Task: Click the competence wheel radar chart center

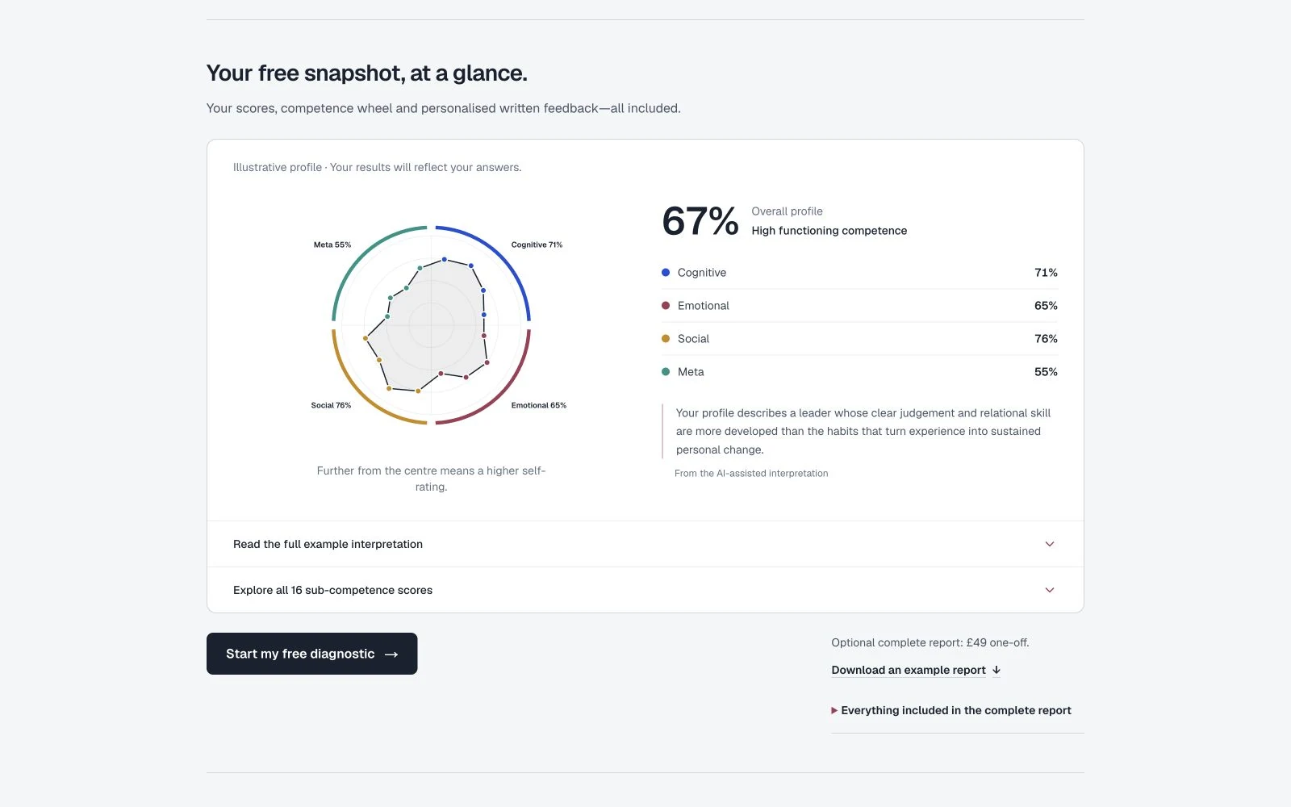Action: [431, 325]
